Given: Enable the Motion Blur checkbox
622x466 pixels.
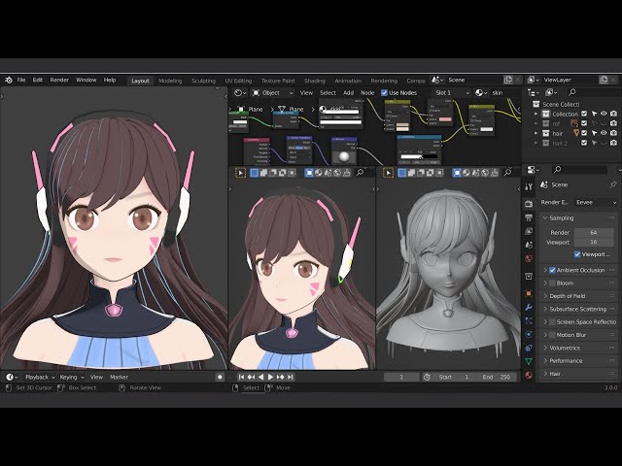Looking at the screenshot, I should pos(552,335).
